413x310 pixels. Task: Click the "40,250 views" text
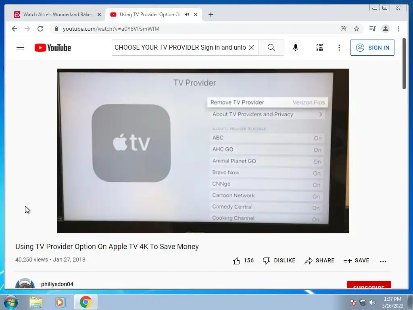coord(31,260)
